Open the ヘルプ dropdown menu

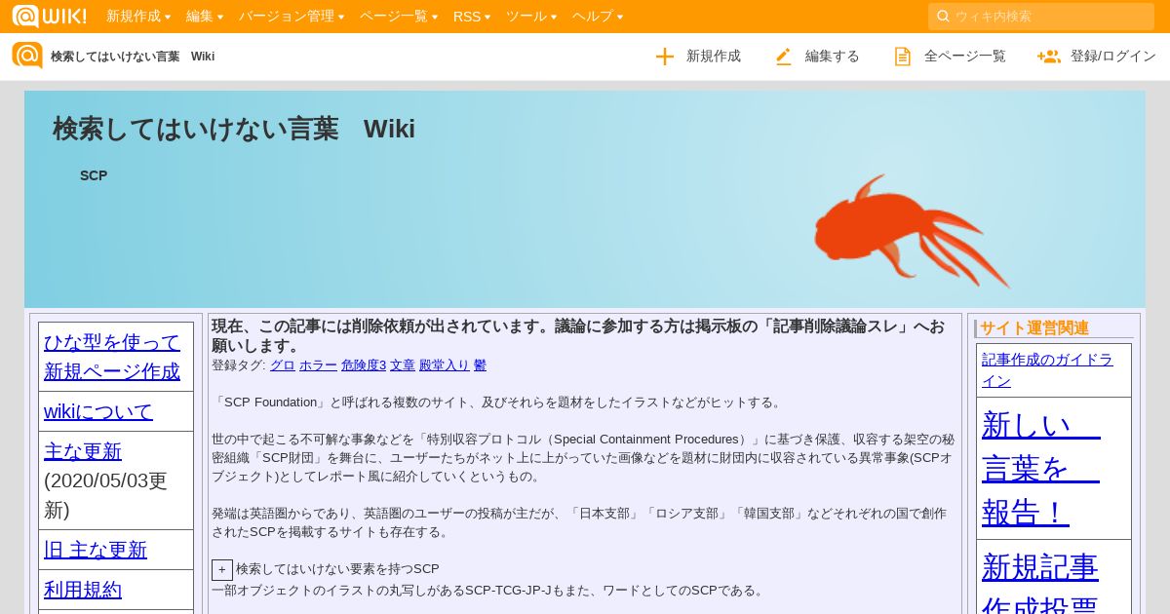tap(598, 16)
